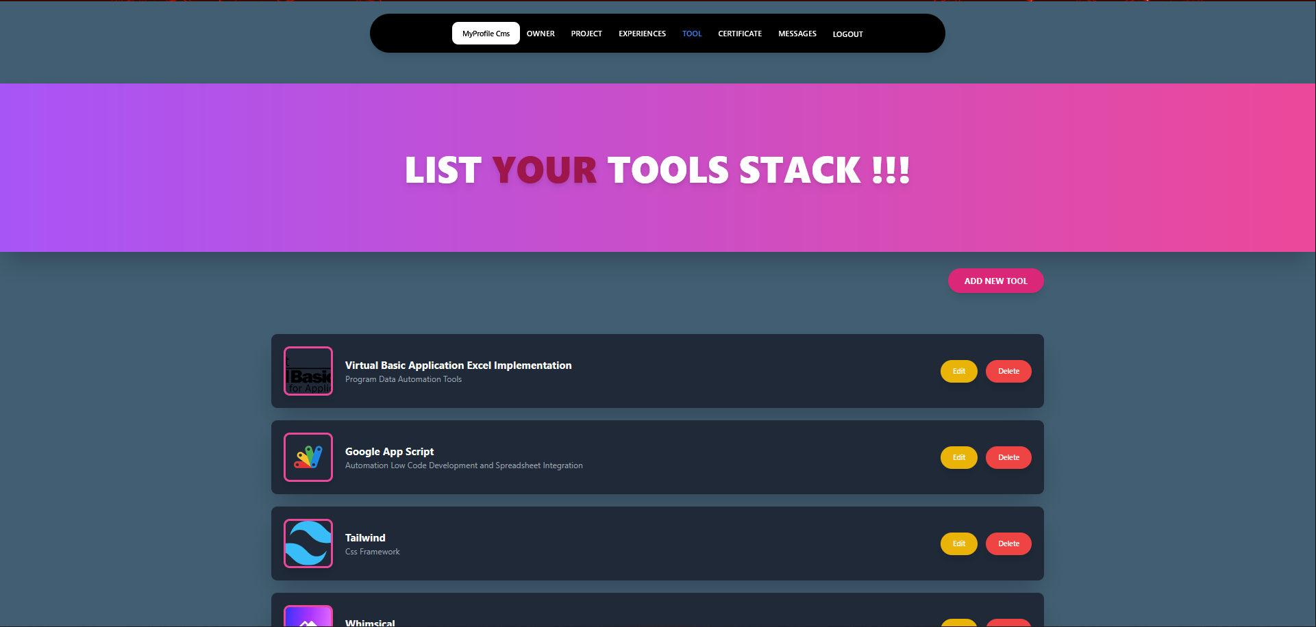Viewport: 1316px width, 627px height.
Task: Open the Certificate navigation item
Action: coord(740,34)
